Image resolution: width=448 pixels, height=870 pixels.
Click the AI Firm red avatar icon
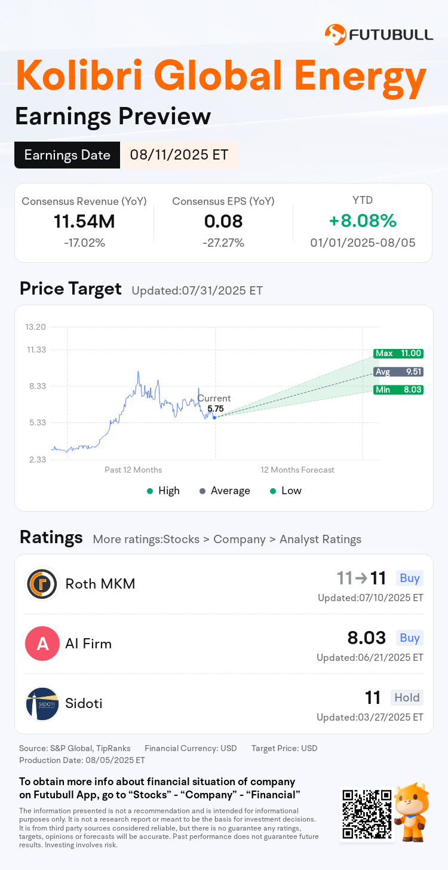42,644
